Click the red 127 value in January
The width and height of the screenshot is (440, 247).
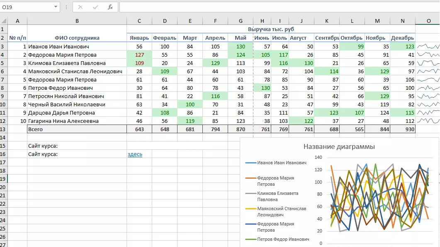click(139, 55)
